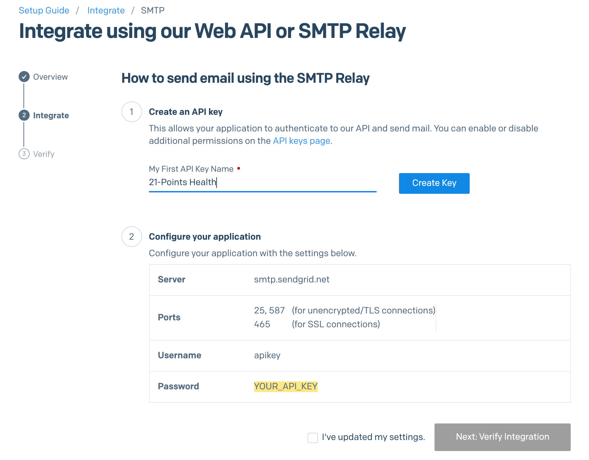This screenshot has height=460, width=589.
Task: Select the SMTP breadcrumb text
Action: 152,10
